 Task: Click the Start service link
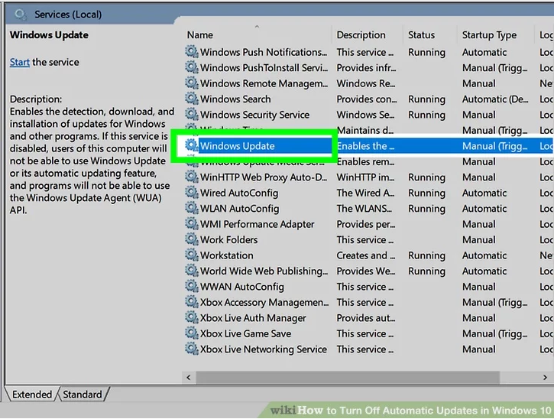tap(19, 63)
